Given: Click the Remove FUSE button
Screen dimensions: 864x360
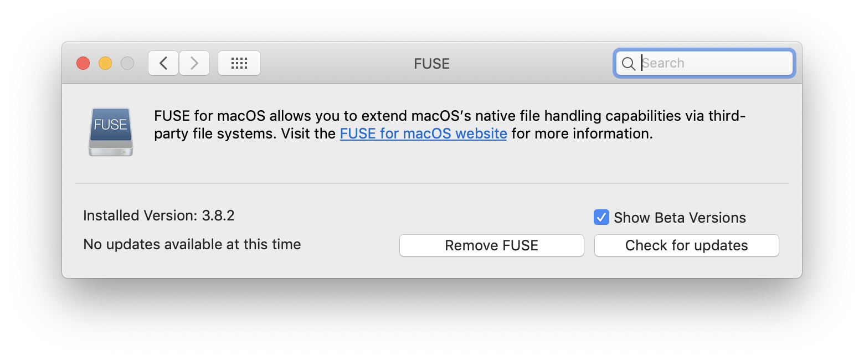Looking at the screenshot, I should coord(492,245).
